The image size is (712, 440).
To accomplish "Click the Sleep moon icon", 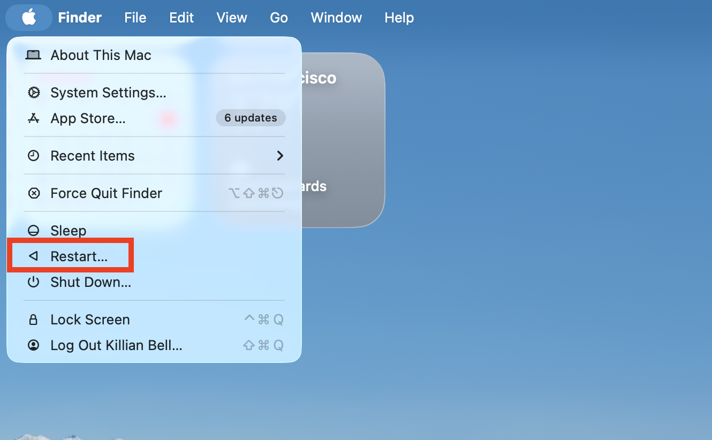I will (x=33, y=230).
